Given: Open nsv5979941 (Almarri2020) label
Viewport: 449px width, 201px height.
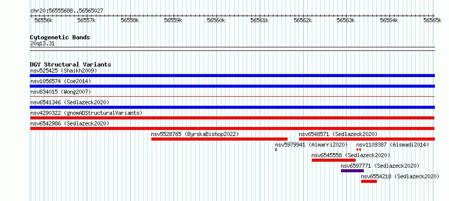Looking at the screenshot, I should 311,145.
